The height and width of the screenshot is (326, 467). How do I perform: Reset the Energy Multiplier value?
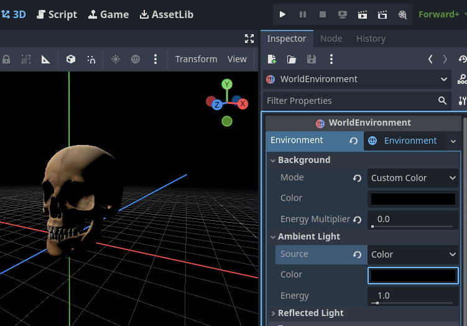coord(357,220)
